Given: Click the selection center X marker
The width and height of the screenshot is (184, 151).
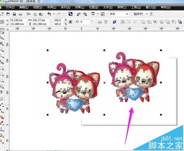Looking at the screenshot, I should [x=105, y=83].
